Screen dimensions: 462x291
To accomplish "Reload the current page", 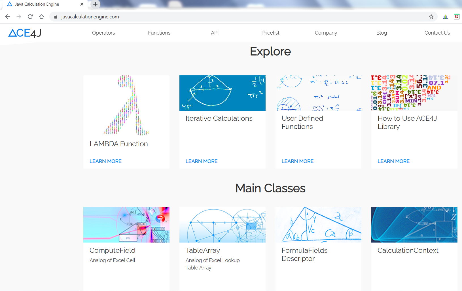I will pos(30,16).
